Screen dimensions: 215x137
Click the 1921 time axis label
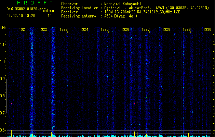23,29
